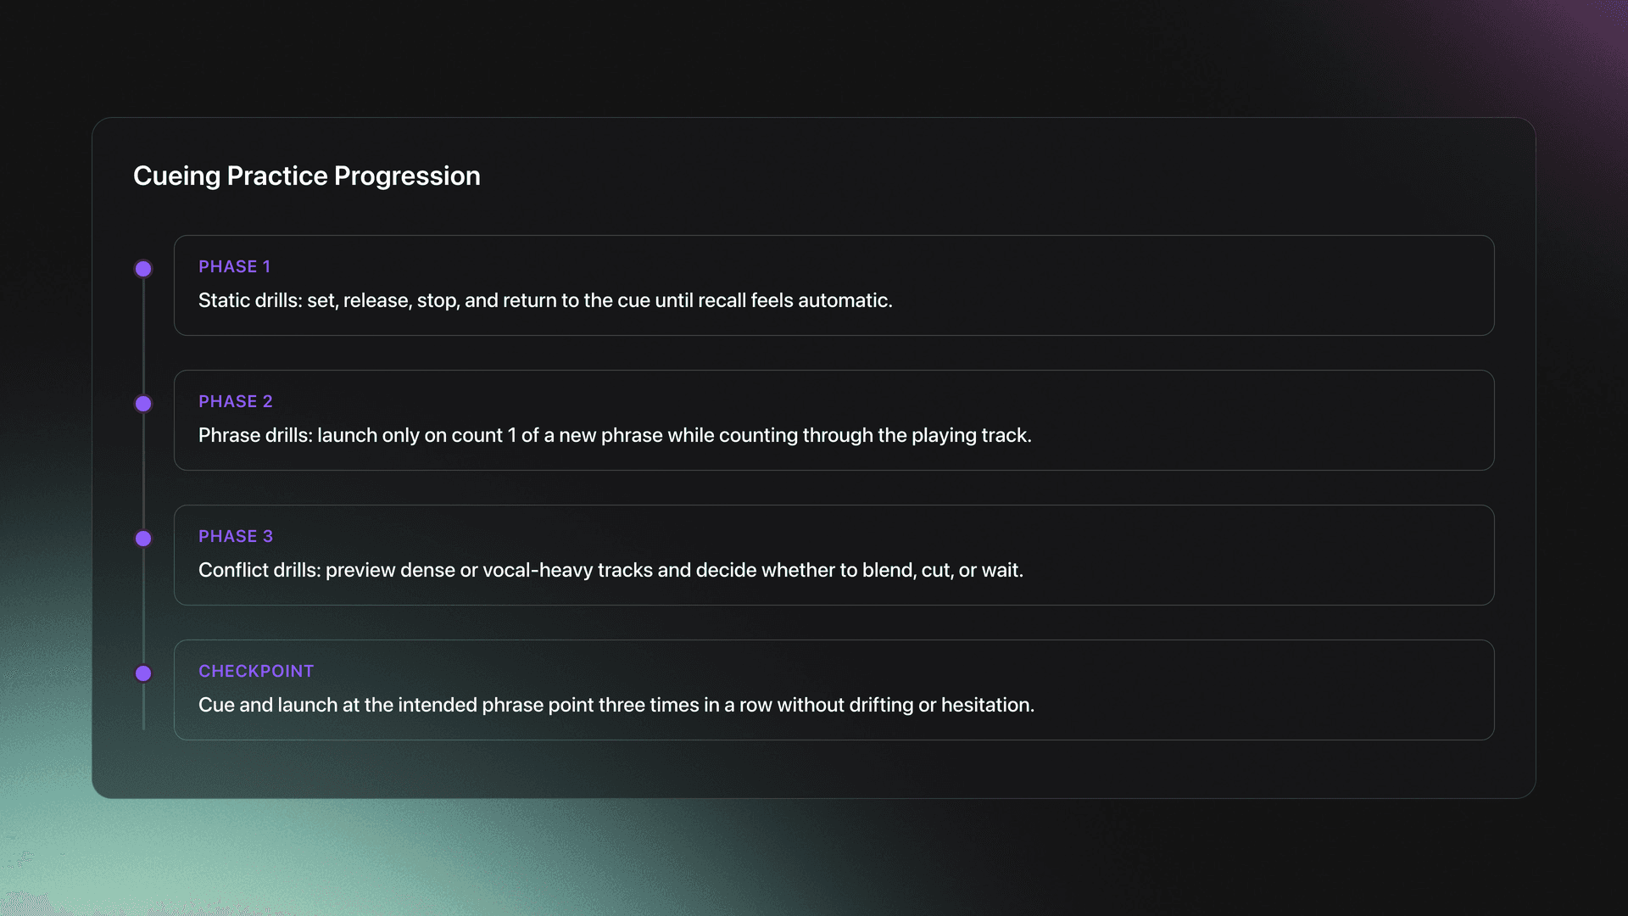Select the "PHASE 3" purple label

tap(236, 536)
